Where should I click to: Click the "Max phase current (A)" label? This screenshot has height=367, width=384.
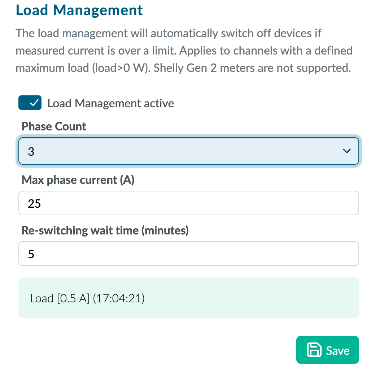click(78, 180)
